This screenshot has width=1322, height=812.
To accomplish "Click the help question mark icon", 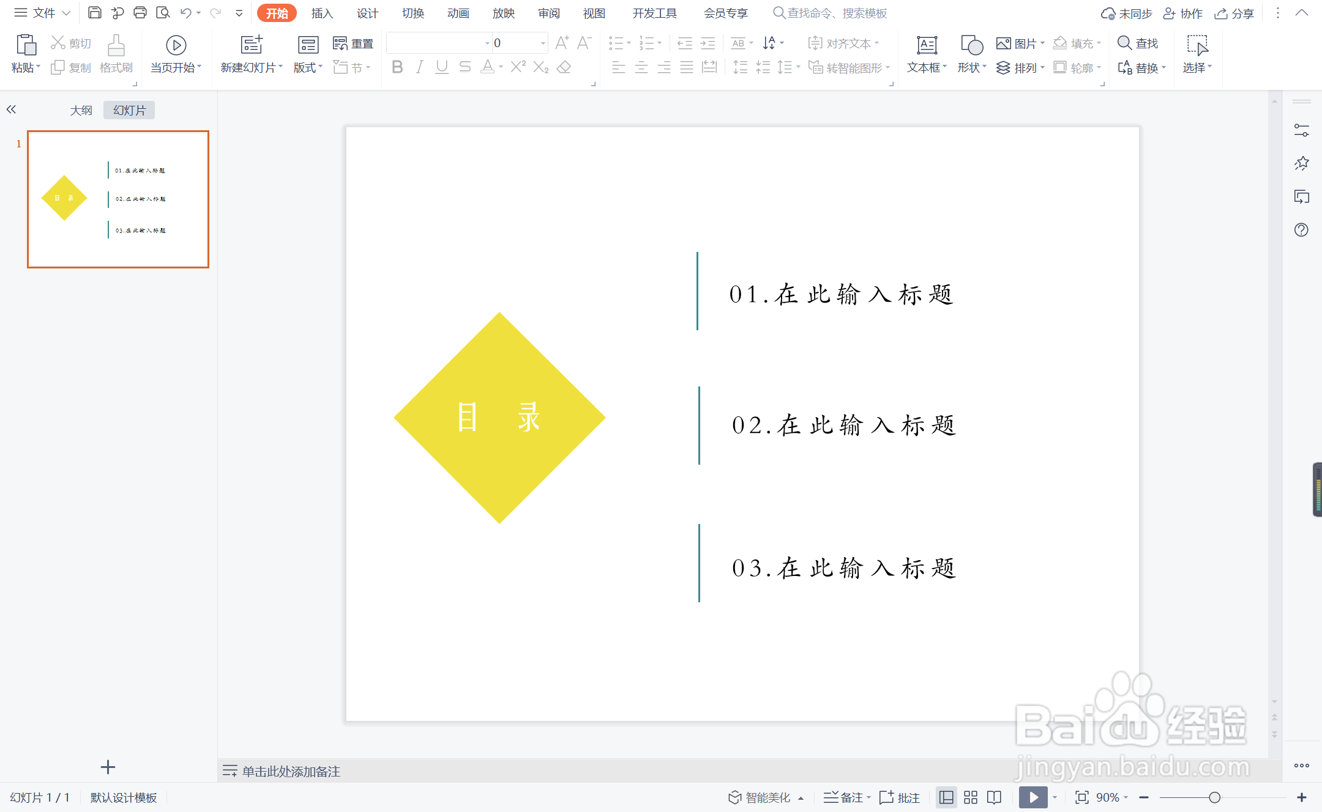I will 1301,230.
